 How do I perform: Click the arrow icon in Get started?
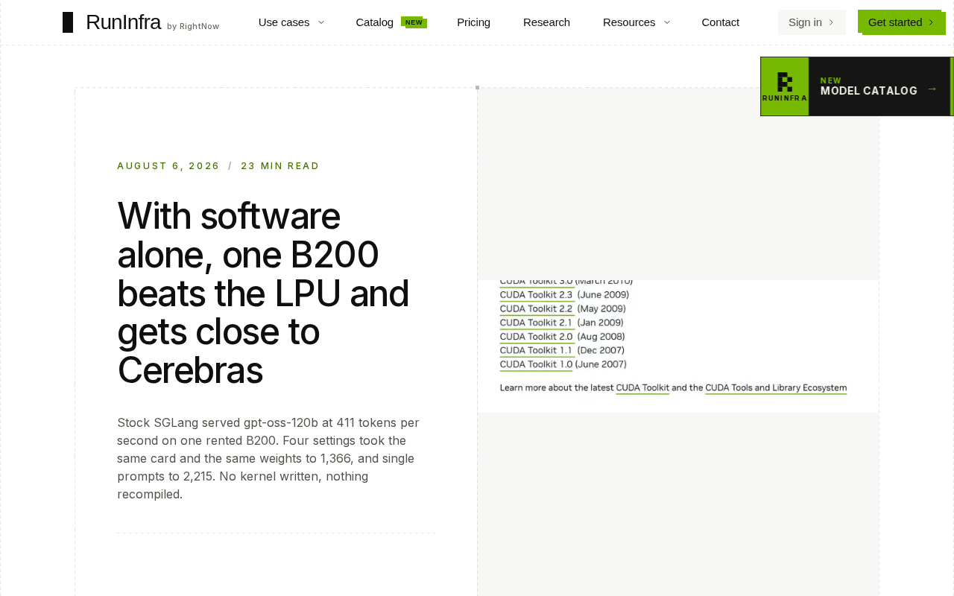[x=931, y=22]
